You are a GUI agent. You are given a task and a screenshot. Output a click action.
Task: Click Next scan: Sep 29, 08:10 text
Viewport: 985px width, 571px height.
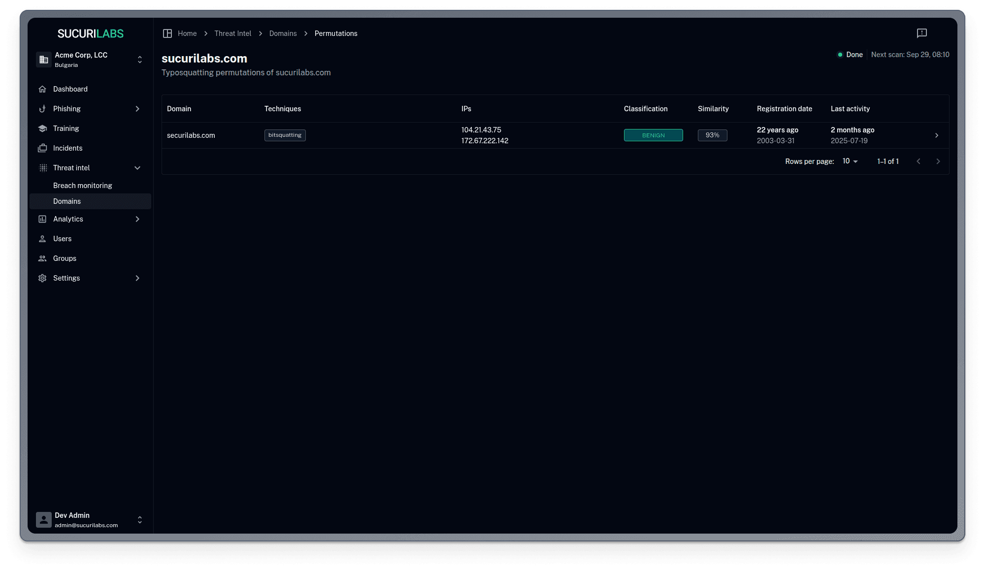point(910,55)
